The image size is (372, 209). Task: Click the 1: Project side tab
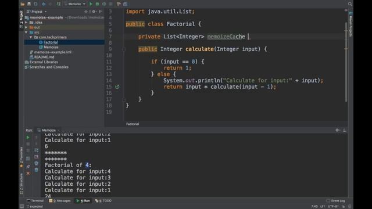[x=21, y=19]
